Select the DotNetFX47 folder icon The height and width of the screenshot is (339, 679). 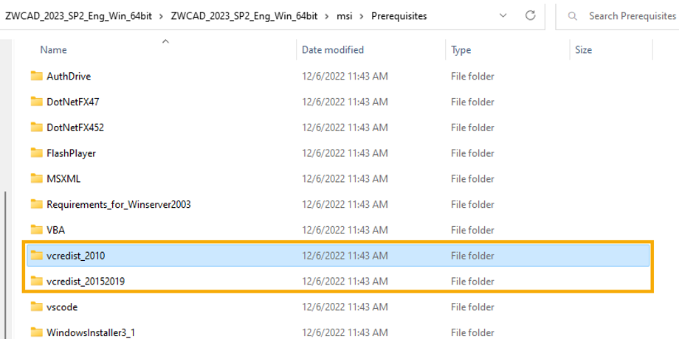37,102
